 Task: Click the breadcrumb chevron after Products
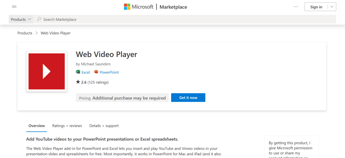point(36,33)
